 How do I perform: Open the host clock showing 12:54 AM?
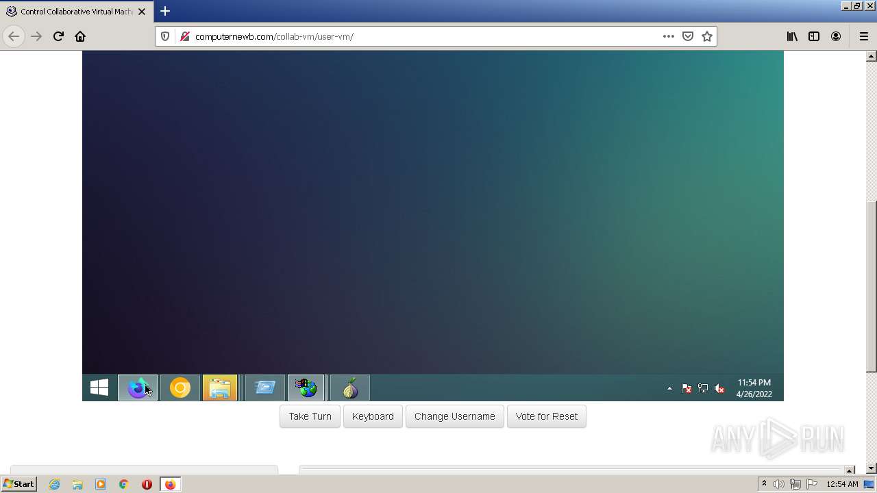point(842,484)
